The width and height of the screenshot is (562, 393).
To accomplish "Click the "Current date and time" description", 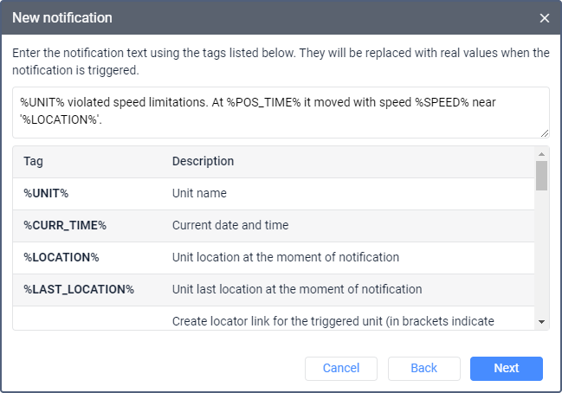I will click(x=230, y=225).
